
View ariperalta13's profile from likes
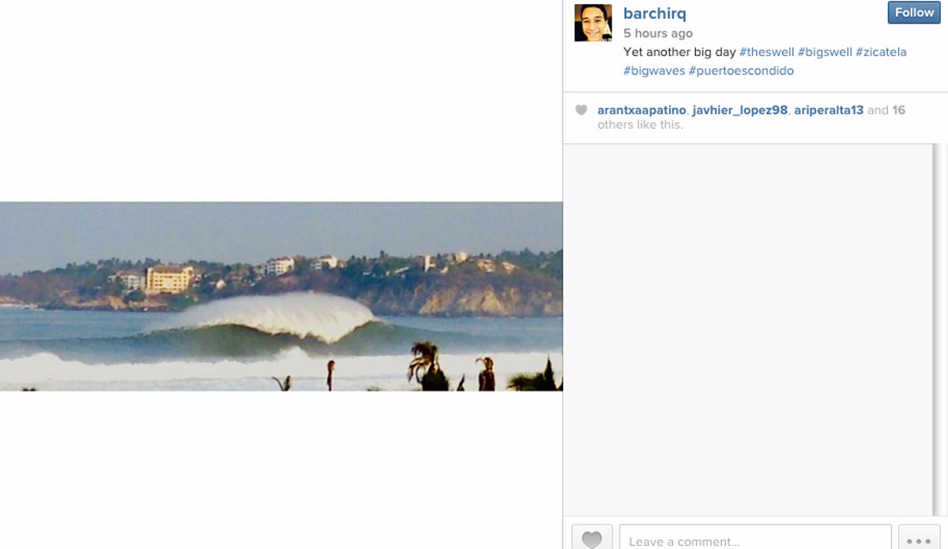click(x=829, y=111)
